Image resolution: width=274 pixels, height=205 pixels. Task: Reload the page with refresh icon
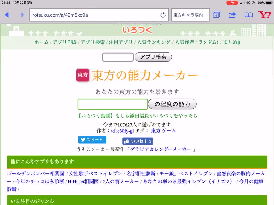click(163, 15)
